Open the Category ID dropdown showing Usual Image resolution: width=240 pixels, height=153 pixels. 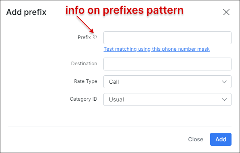(167, 99)
